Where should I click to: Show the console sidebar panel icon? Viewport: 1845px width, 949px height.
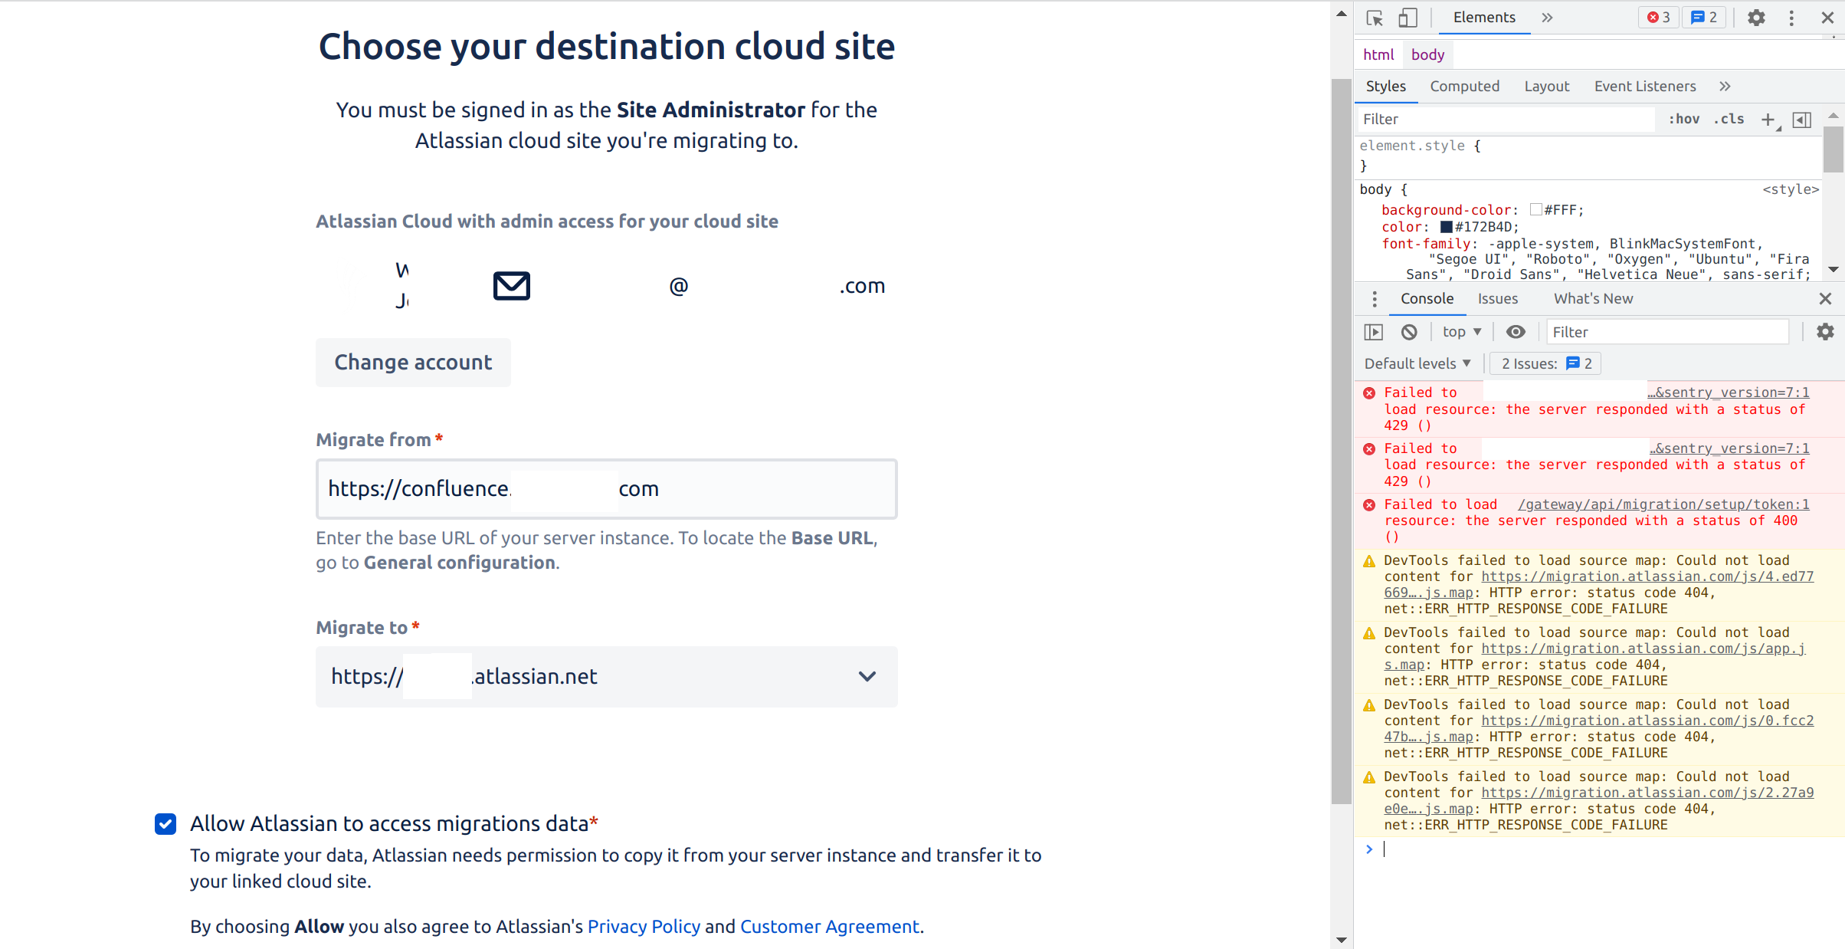coord(1374,332)
